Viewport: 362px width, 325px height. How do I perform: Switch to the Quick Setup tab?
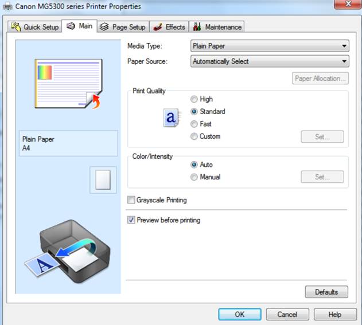34,27
